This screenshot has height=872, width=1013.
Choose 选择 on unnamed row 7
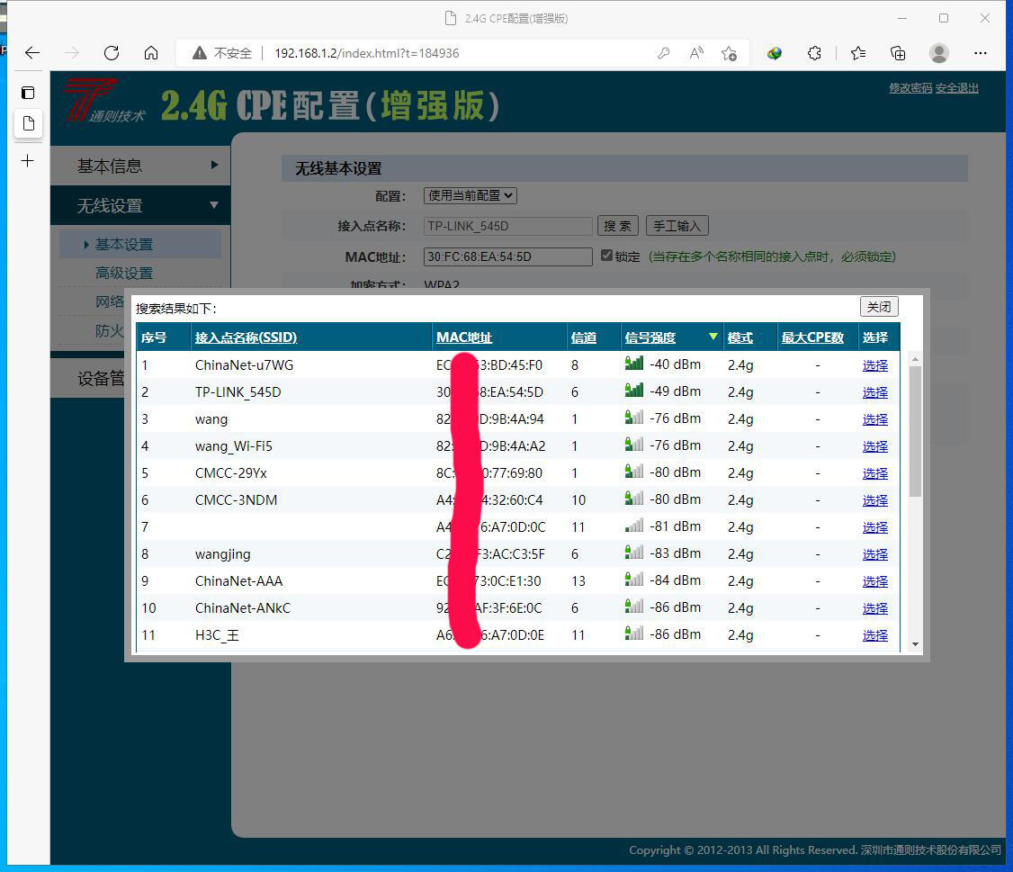tap(874, 527)
